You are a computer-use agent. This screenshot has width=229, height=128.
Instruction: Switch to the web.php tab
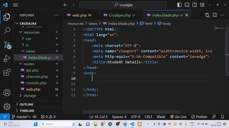tap(82, 15)
